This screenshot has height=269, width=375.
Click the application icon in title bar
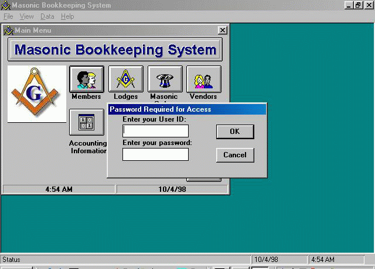5,5
